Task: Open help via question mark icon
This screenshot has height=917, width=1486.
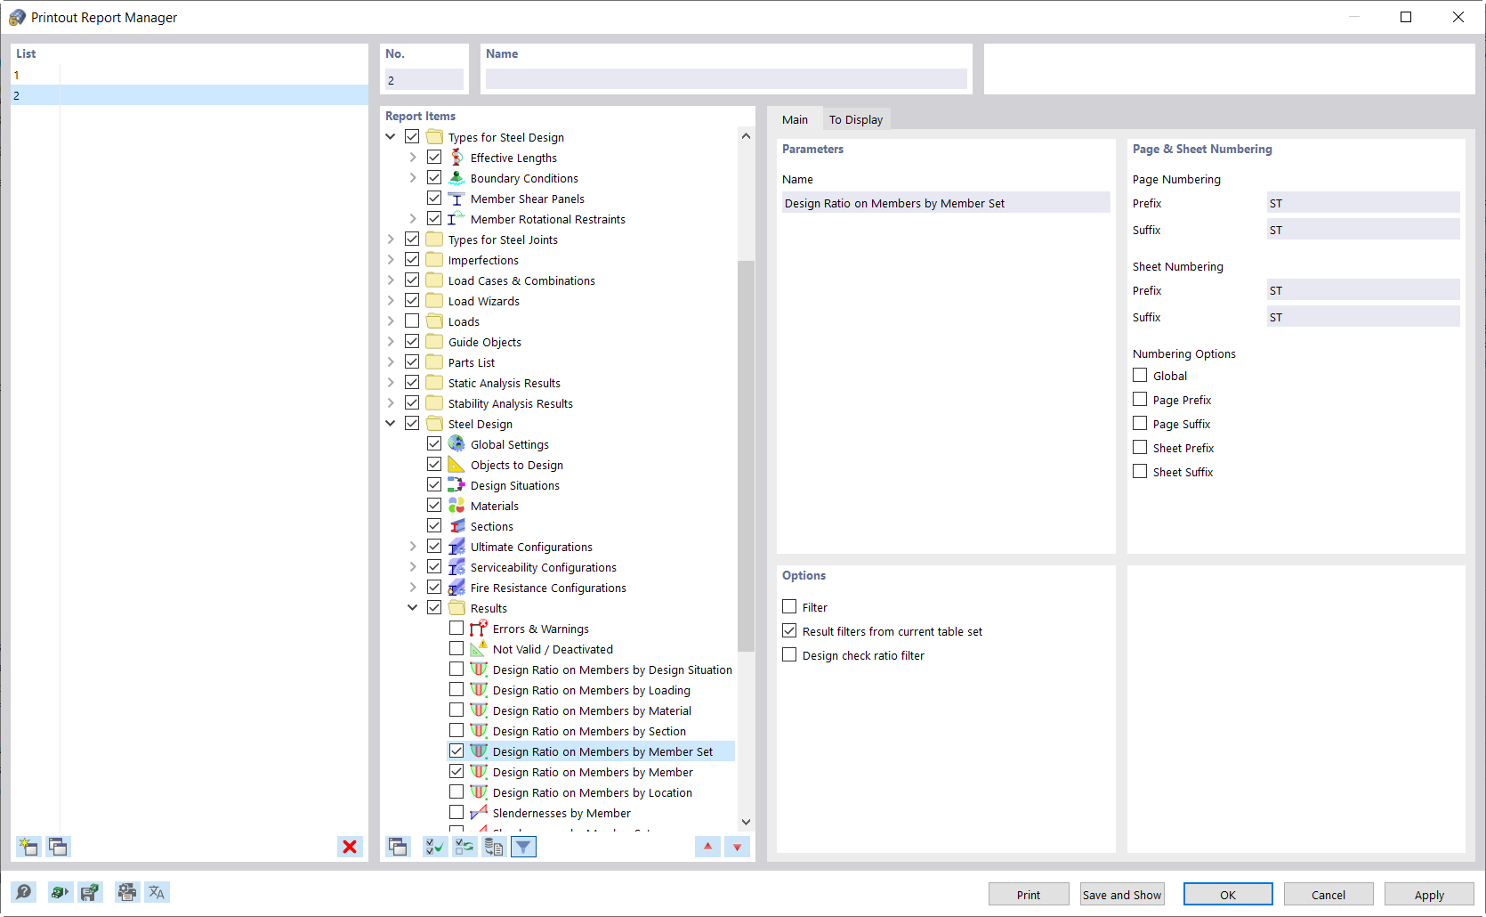Action: [x=24, y=892]
